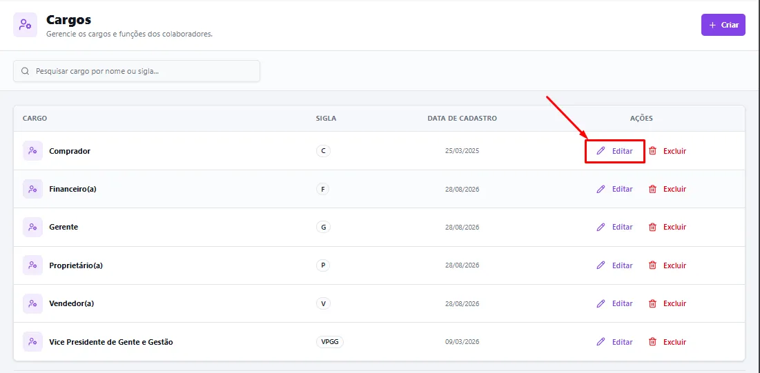
Task: Edit Vice Presidente de Gente e Gestão
Action: click(623, 342)
